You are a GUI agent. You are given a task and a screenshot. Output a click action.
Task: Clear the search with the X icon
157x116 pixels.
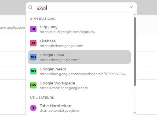coord(132,7)
